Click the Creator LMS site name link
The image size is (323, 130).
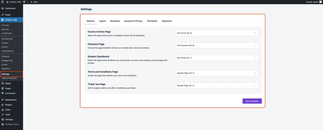coord(15,2)
